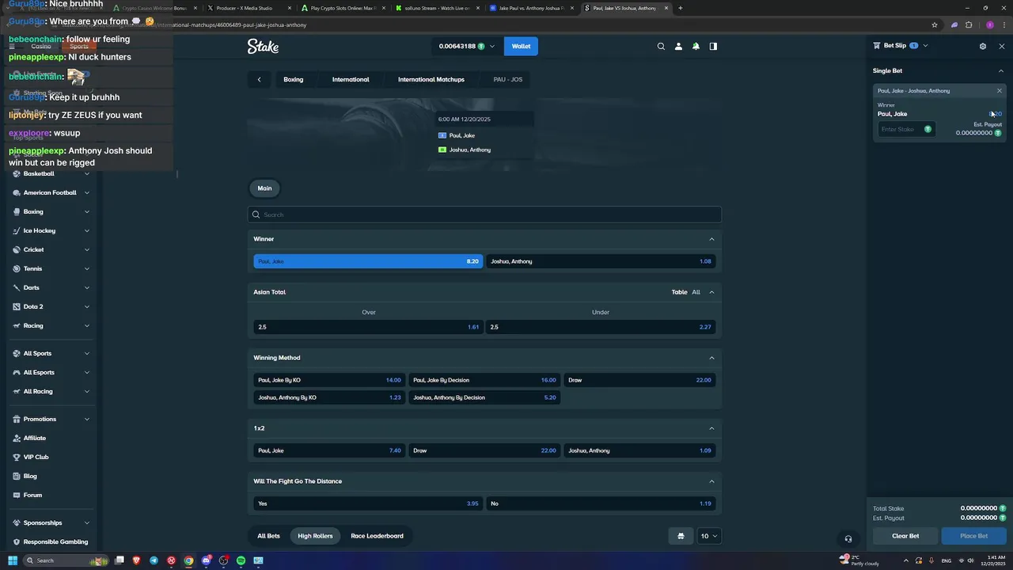Collapse the Winning Method market
The height and width of the screenshot is (570, 1013).
coord(711,358)
